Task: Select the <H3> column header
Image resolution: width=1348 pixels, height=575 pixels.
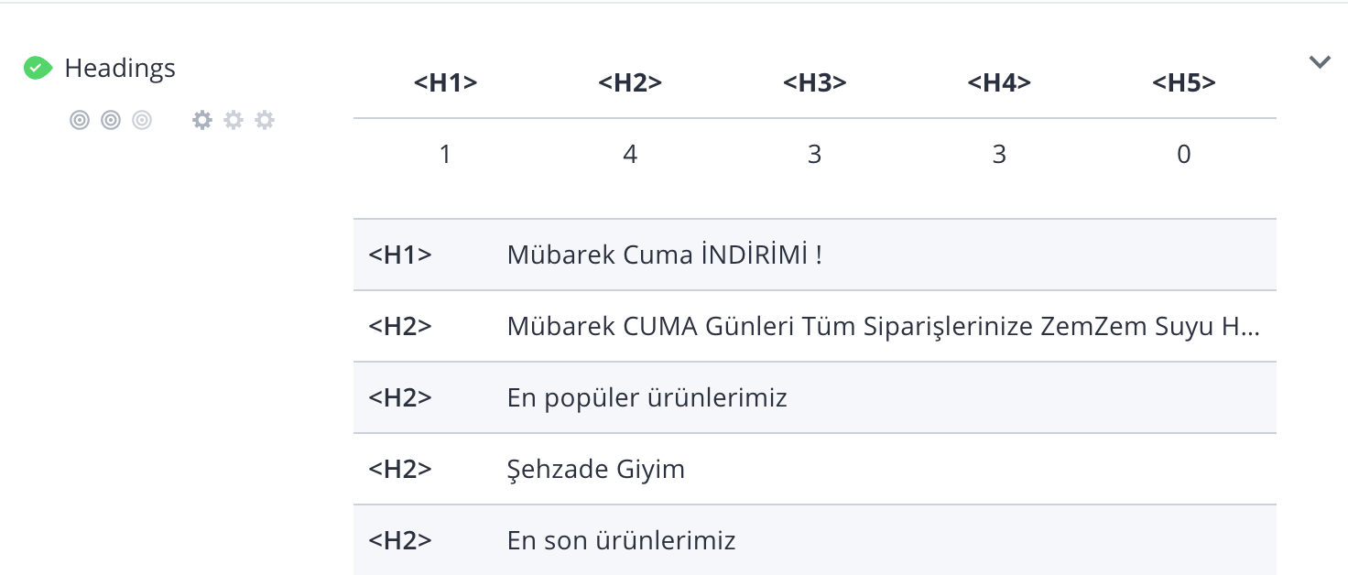Action: click(x=815, y=82)
